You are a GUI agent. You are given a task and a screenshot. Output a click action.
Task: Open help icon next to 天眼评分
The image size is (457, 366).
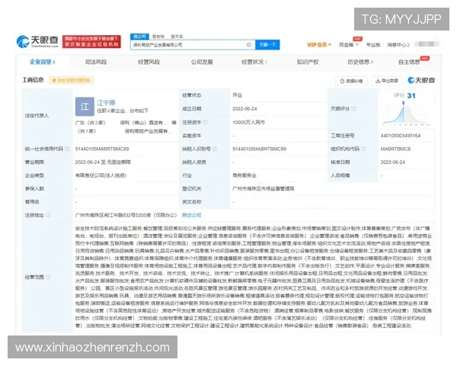[354, 108]
